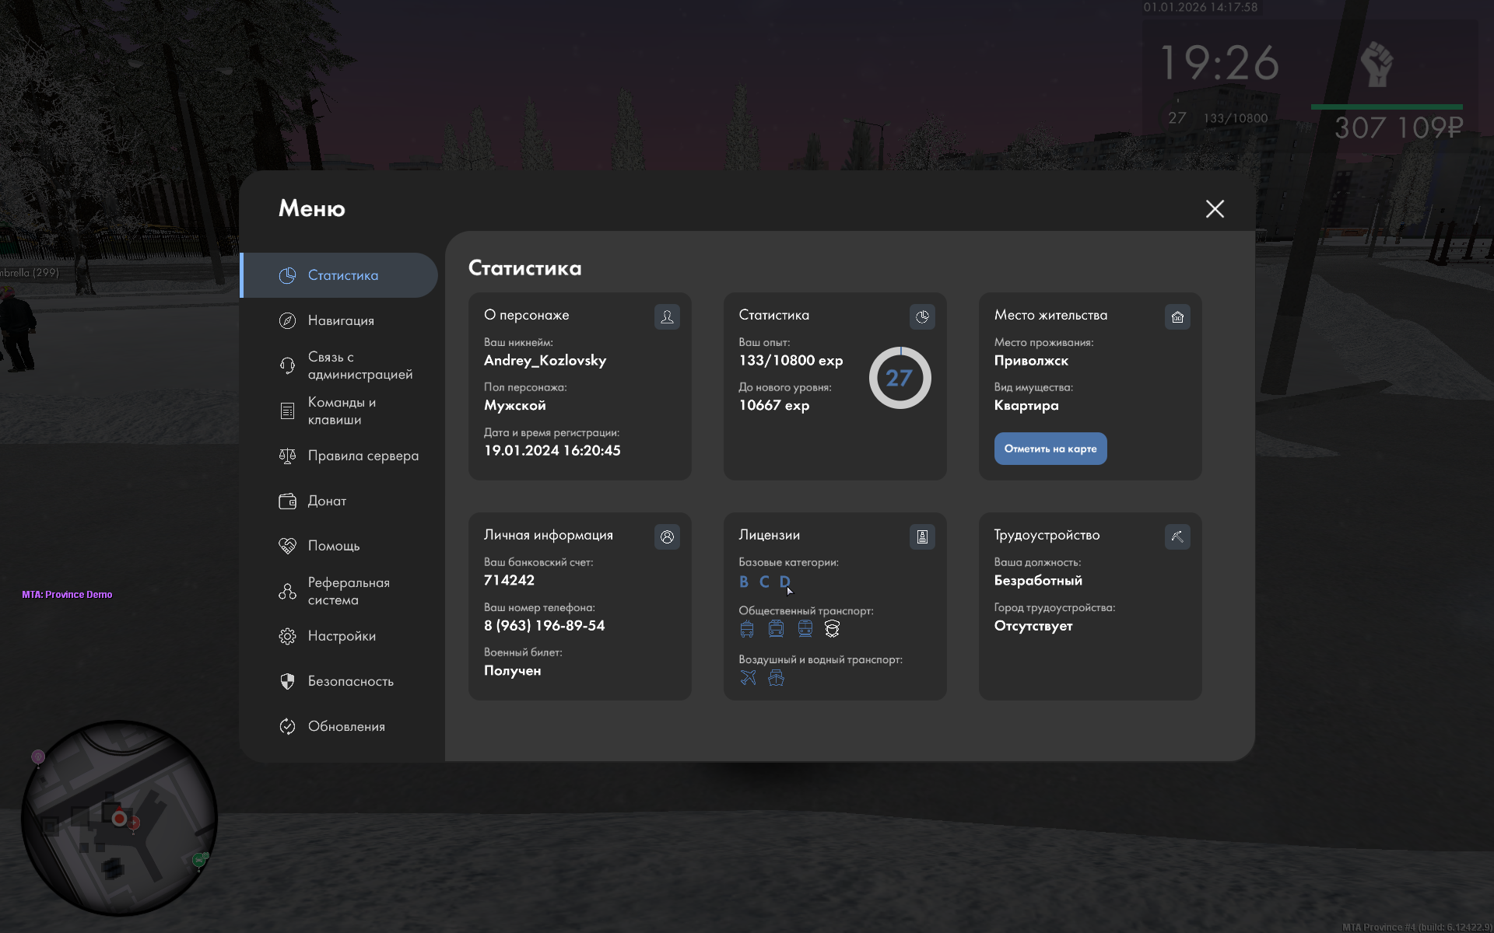Click the pie chart icon in Статистика card

click(x=922, y=316)
